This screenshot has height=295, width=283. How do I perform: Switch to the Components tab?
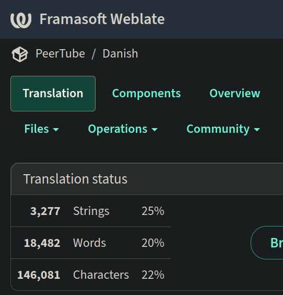click(x=146, y=93)
